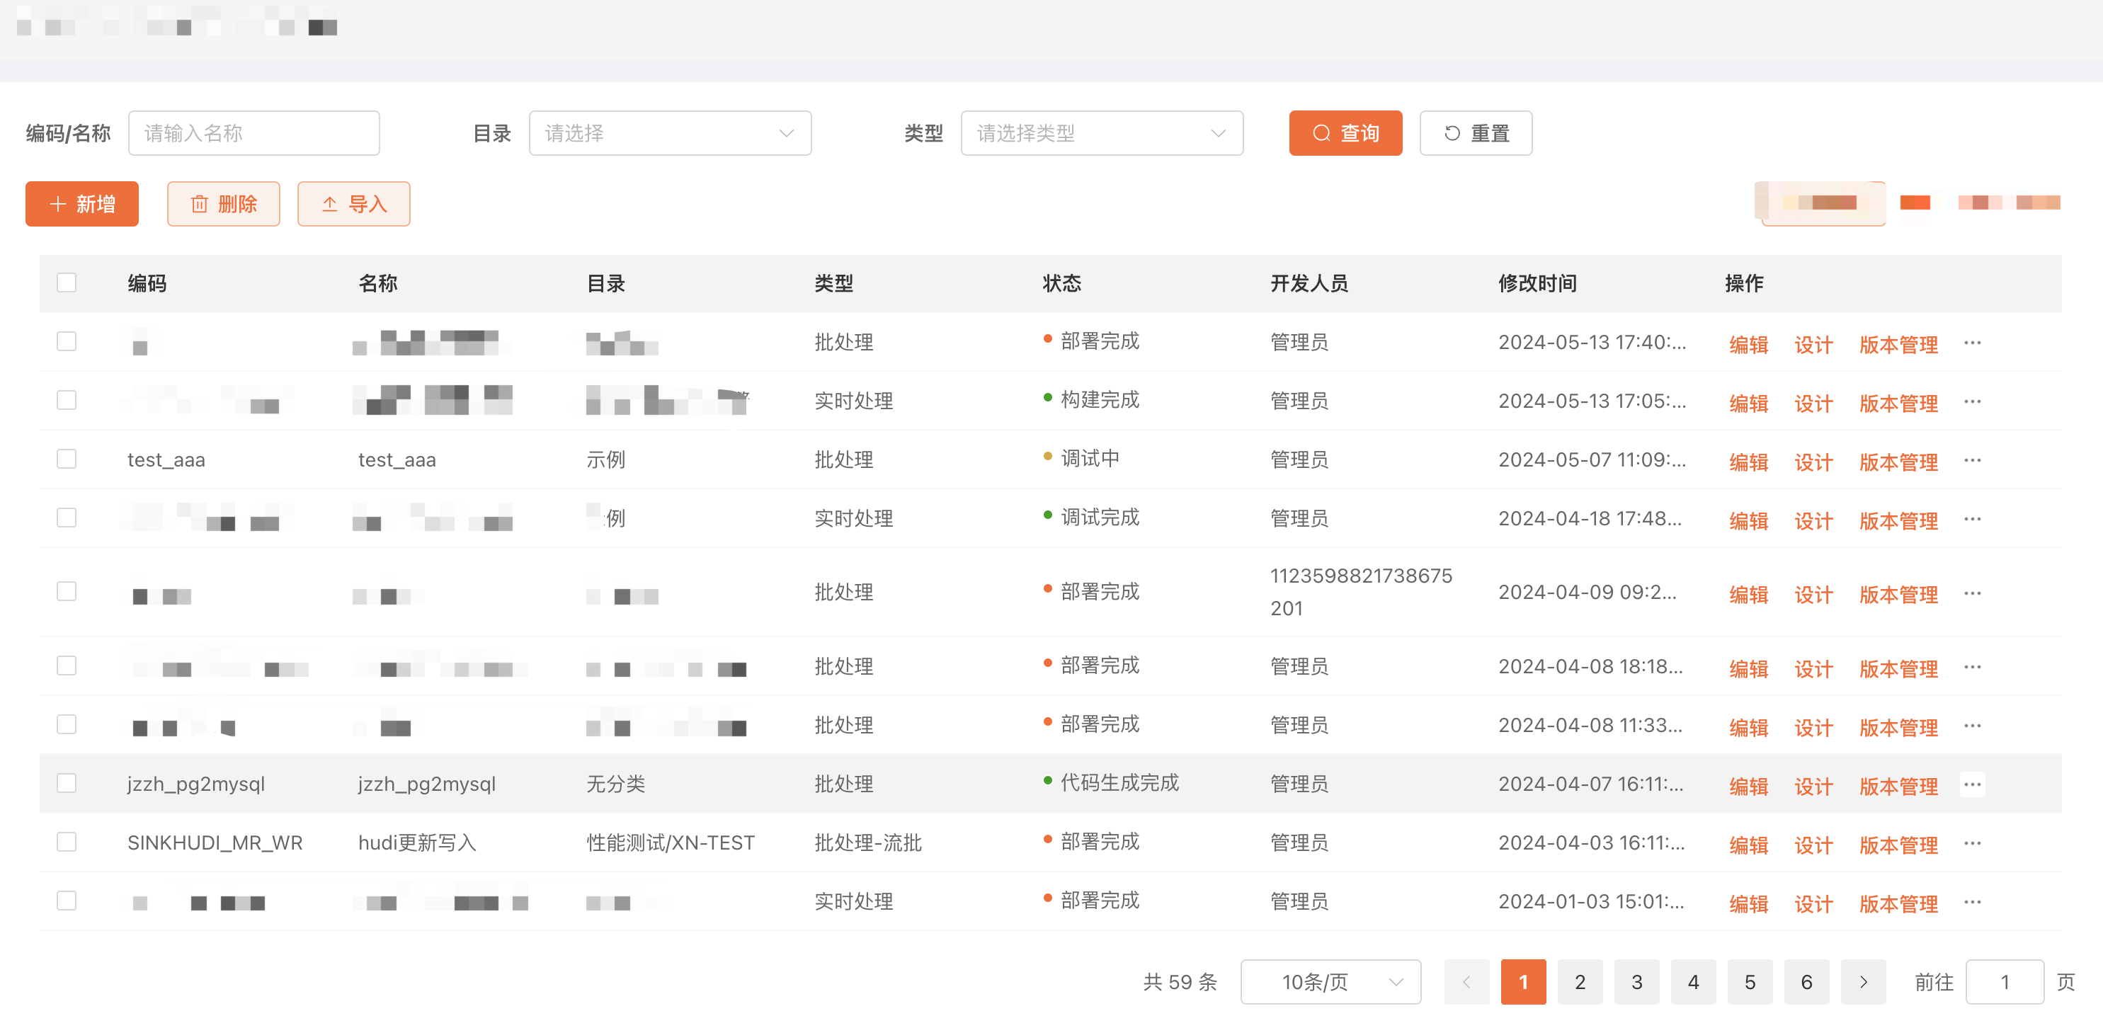Open more actions for 2024-04-18 17:48 row
Screen dimensions: 2103x1011
point(1973,519)
